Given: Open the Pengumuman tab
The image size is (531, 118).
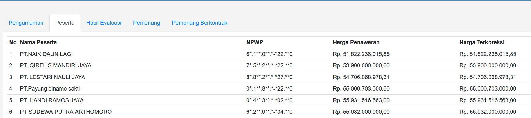Looking at the screenshot, I should point(26,23).
